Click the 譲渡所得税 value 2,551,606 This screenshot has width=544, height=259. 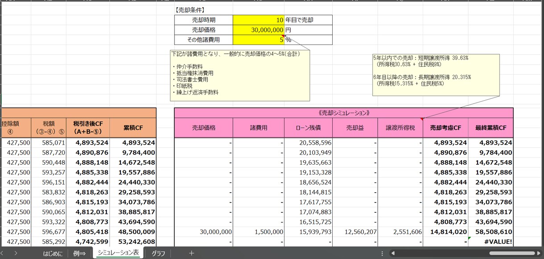(400, 232)
